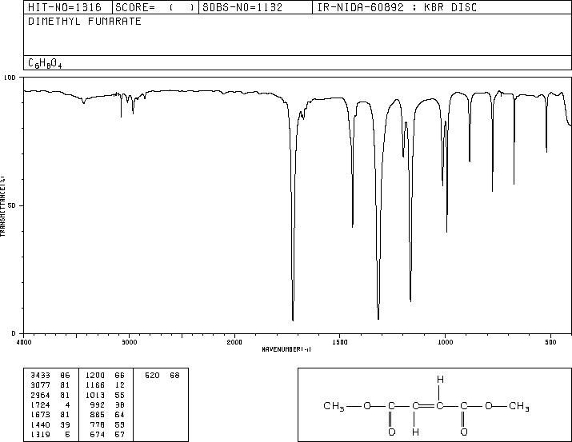The image size is (572, 442).
Task: Select peak value 1013 in the table
Action: (x=95, y=395)
